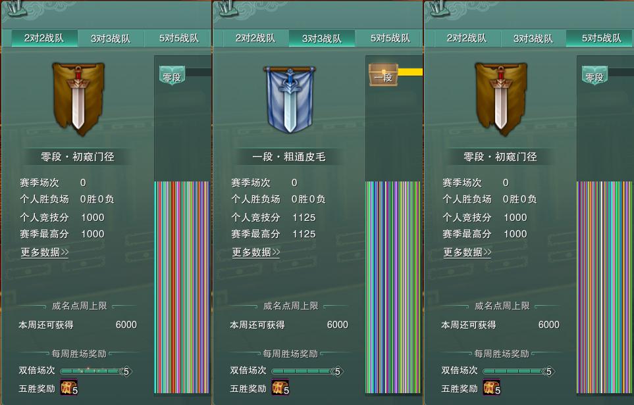This screenshot has height=405, width=634.
Task: Click the yellow rank progress bar beside 一段
Action: point(410,72)
